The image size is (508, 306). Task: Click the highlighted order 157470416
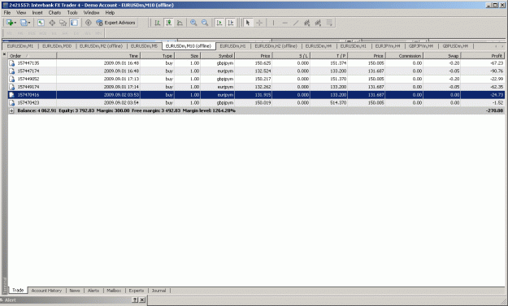[256, 95]
